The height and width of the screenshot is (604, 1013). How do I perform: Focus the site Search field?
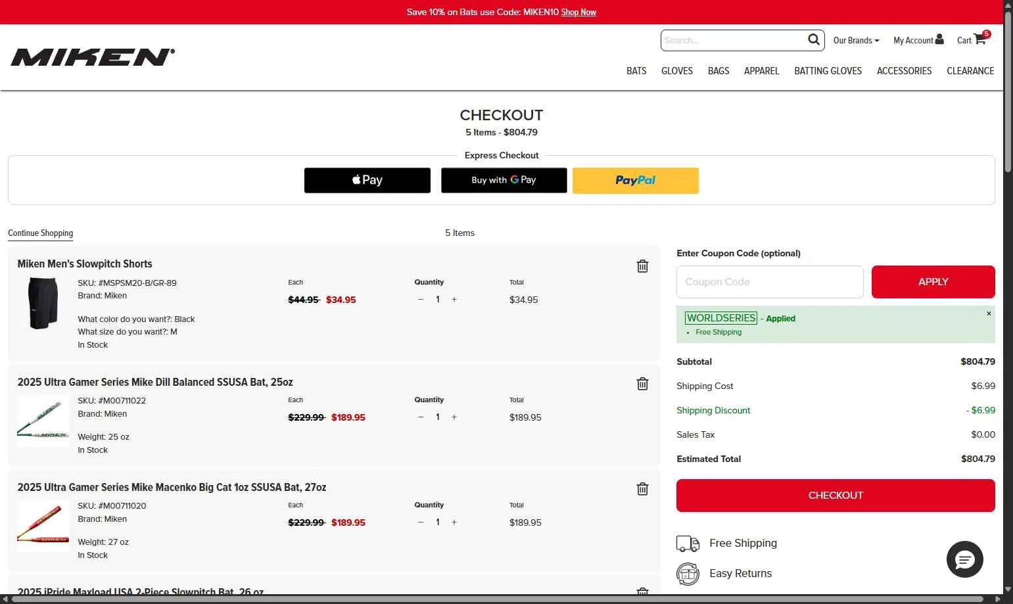click(733, 40)
